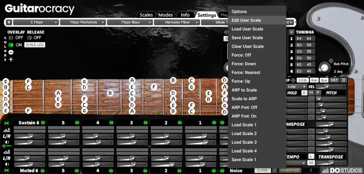Click the master M icon beside Muted 6
The width and height of the screenshot is (364, 174).
(x=7, y=171)
